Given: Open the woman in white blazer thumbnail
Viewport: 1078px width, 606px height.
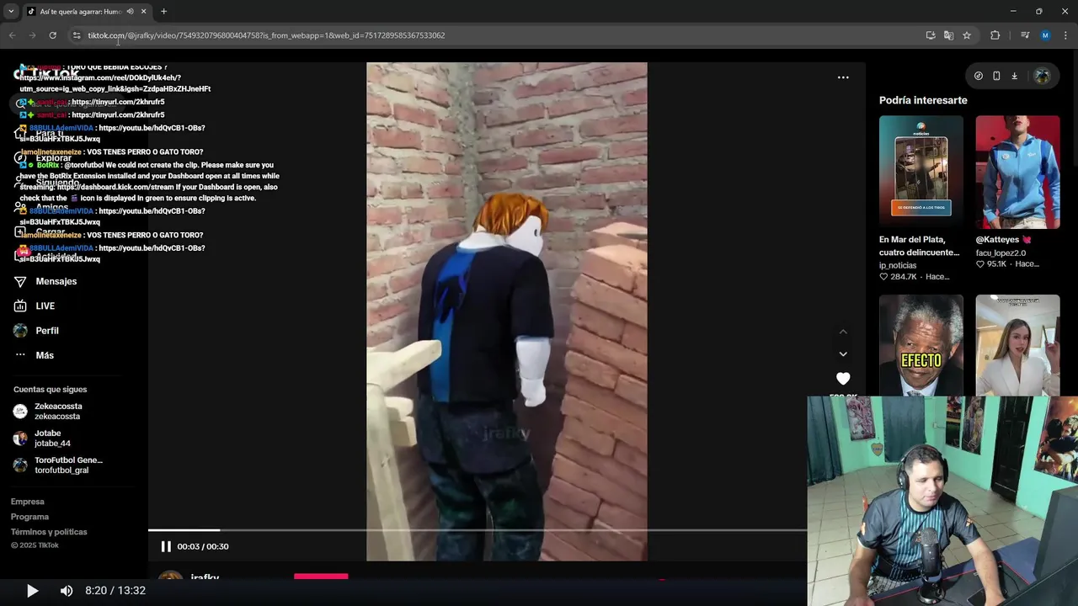Looking at the screenshot, I should pyautogui.click(x=1017, y=345).
